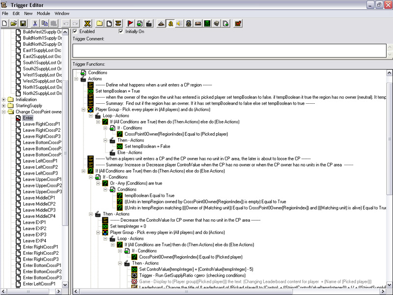This screenshot has height=295, width=393.
Task: Select the Set tempInteger = 0 action
Action: [x=128, y=226]
